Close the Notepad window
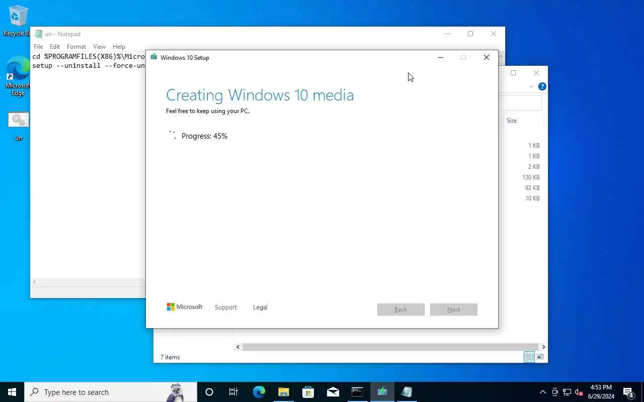The width and height of the screenshot is (644, 402). 493,34
